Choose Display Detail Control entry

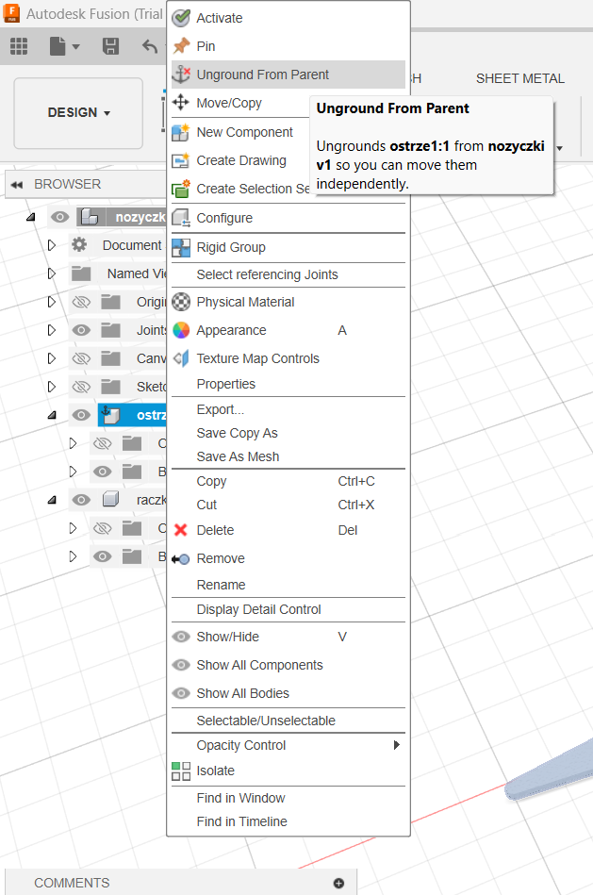click(x=258, y=609)
